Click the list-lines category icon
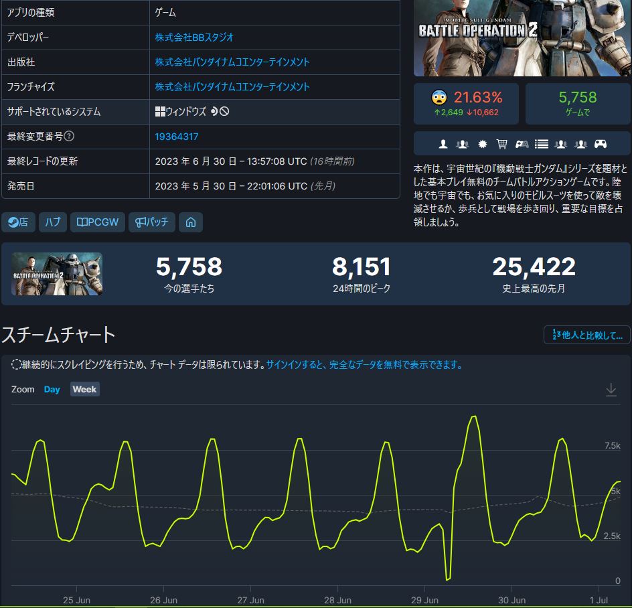 click(542, 144)
